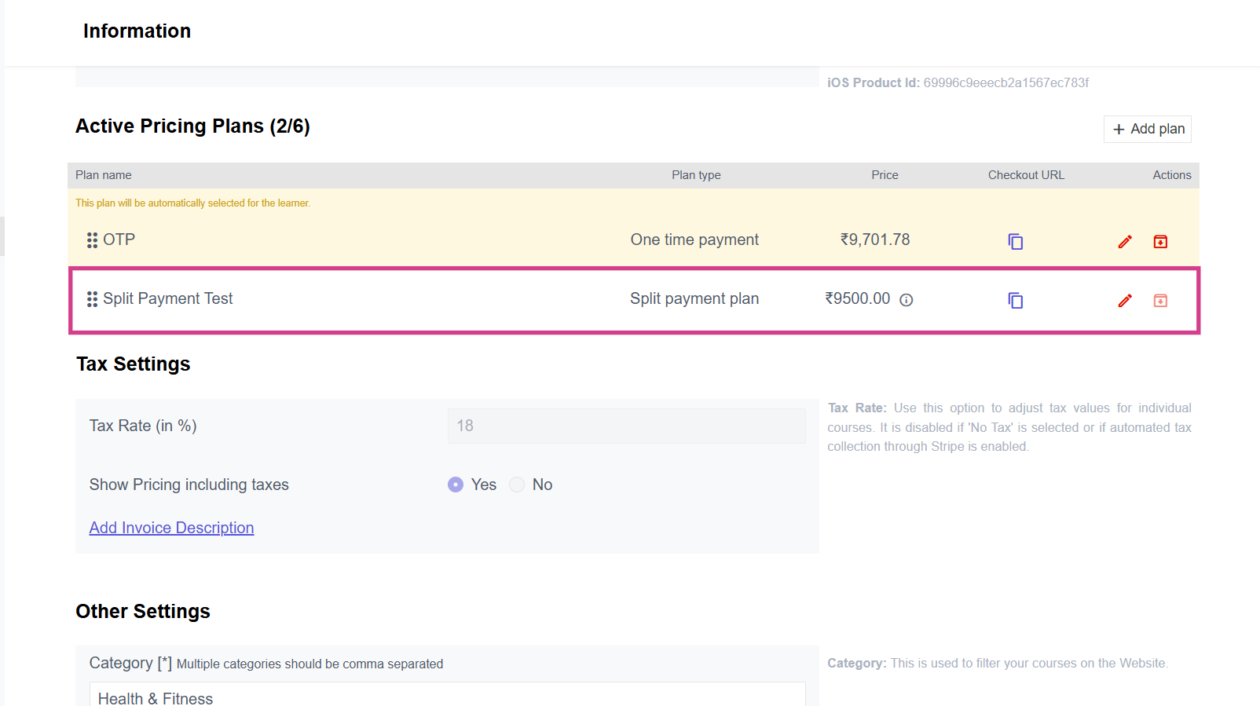Click the Tax Rate percentage field
Screen dimensions: 1260x706
click(626, 426)
